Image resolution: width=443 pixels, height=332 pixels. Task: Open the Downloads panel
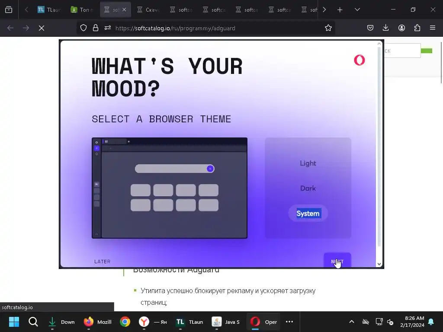(x=385, y=28)
